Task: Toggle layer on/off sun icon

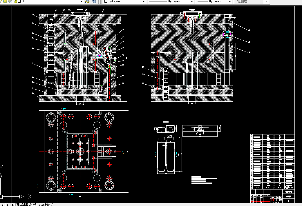Action: click(5, 1)
